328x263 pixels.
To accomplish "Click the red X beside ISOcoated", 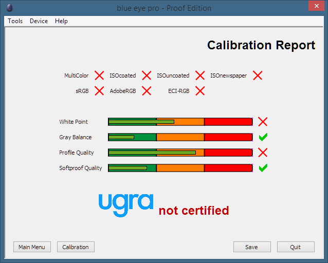I will coord(147,76).
